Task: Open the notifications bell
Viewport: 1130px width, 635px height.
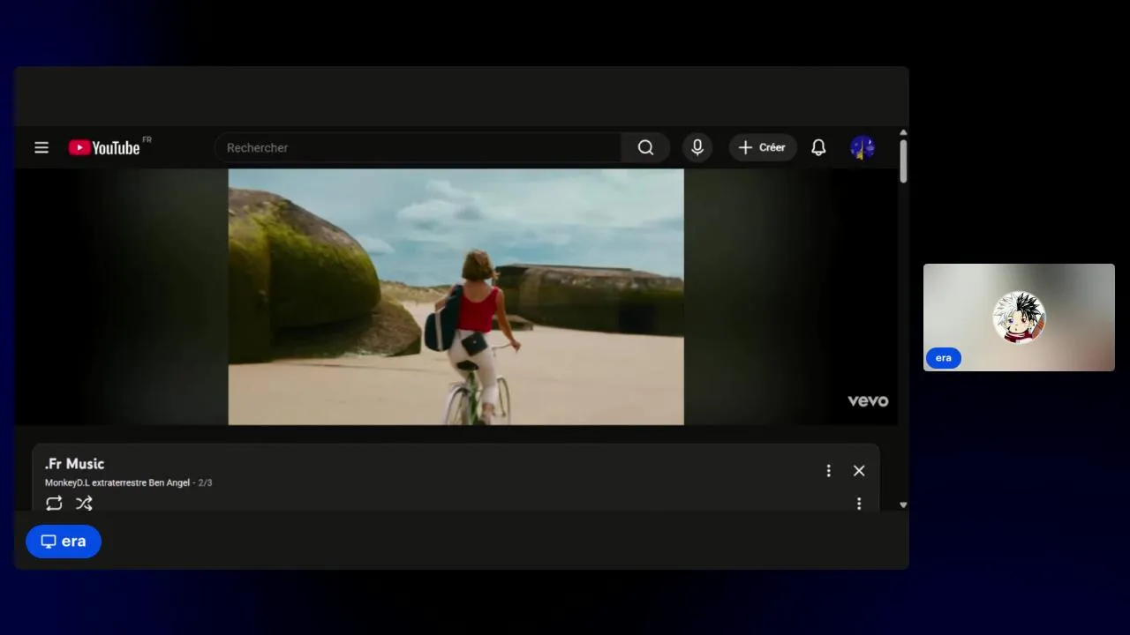Action: 818,147
